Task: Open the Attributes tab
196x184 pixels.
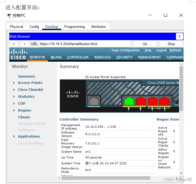Action: (98, 27)
